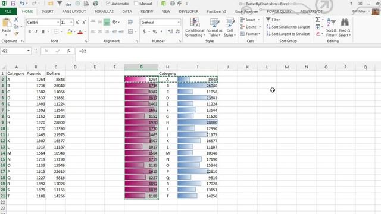381x214 pixels.
Task: Switch to the DATA tab
Action: pos(127,11)
